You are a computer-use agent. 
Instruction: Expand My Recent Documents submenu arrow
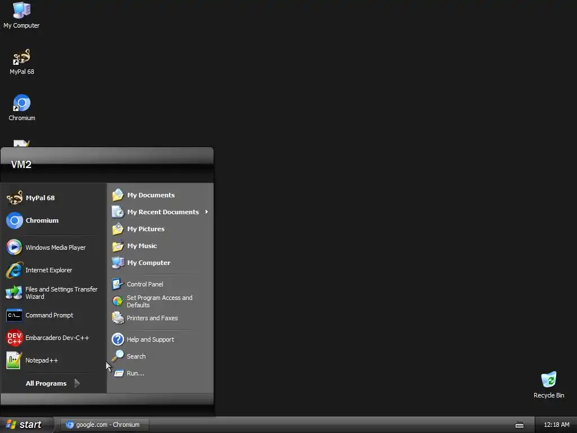[x=207, y=212]
